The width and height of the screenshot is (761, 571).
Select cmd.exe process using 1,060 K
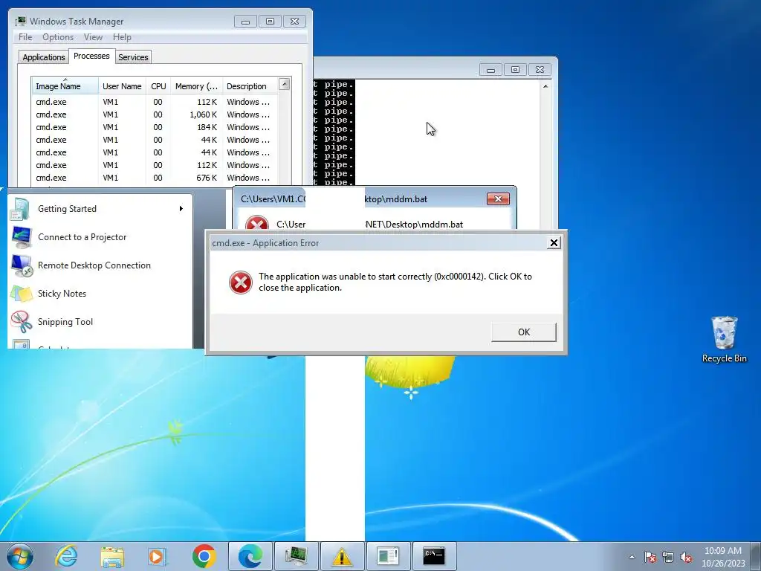click(155, 114)
